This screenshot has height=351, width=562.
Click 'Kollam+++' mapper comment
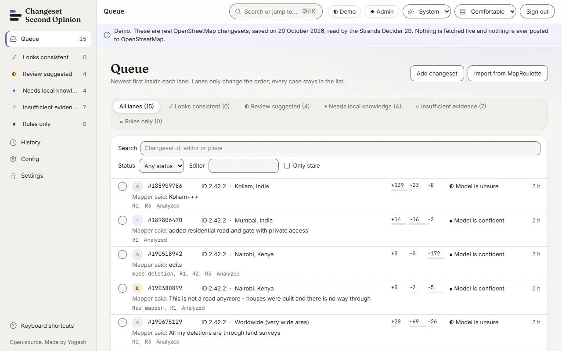pyautogui.click(x=184, y=197)
